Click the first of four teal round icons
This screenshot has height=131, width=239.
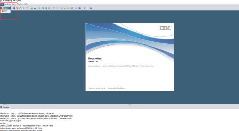click(39, 8)
